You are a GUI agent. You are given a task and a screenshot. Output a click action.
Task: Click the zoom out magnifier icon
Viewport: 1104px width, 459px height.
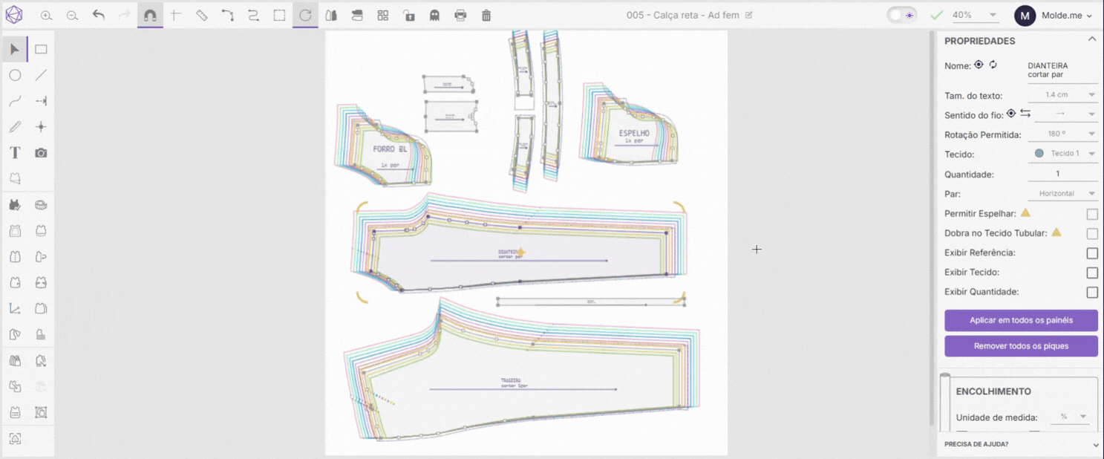click(x=72, y=16)
